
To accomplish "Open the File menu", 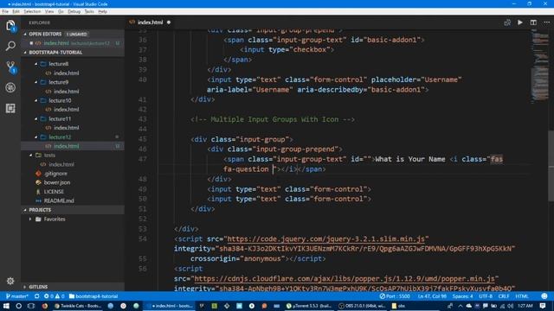I will coord(5,11).
